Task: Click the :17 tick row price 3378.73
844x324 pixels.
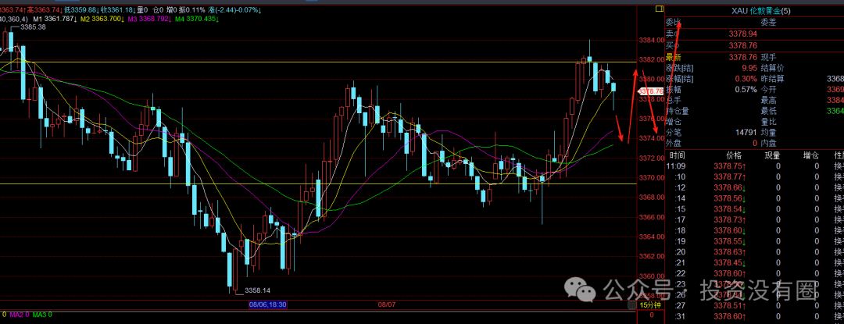Action: tap(729, 219)
